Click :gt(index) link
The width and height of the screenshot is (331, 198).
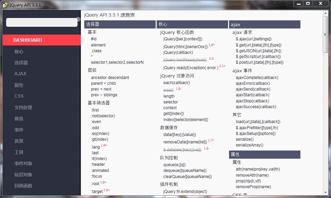click(100, 139)
